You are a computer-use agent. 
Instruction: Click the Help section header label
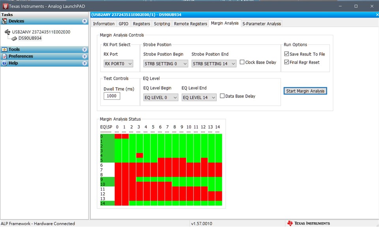[13, 63]
